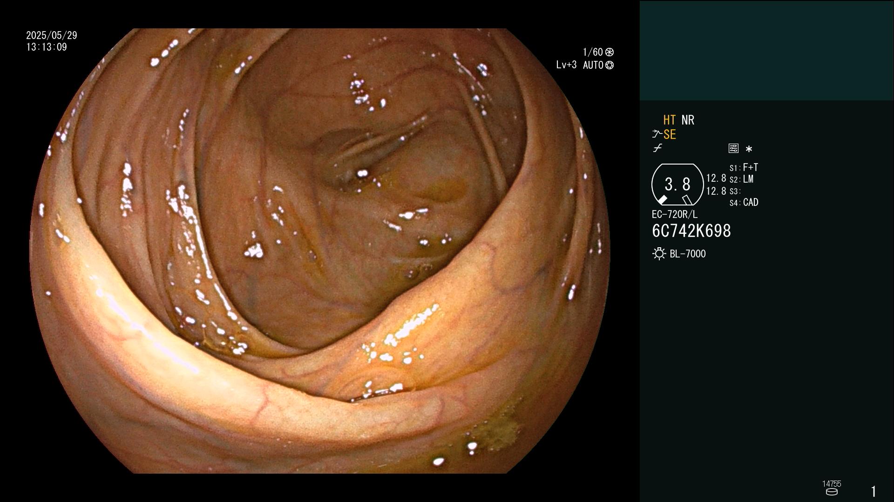894x502 pixels.
Task: Click the lower 12.8 diameter value
Action: (x=716, y=191)
